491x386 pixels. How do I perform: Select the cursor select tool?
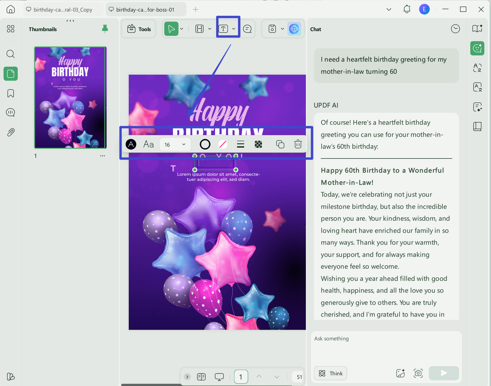pyautogui.click(x=171, y=29)
